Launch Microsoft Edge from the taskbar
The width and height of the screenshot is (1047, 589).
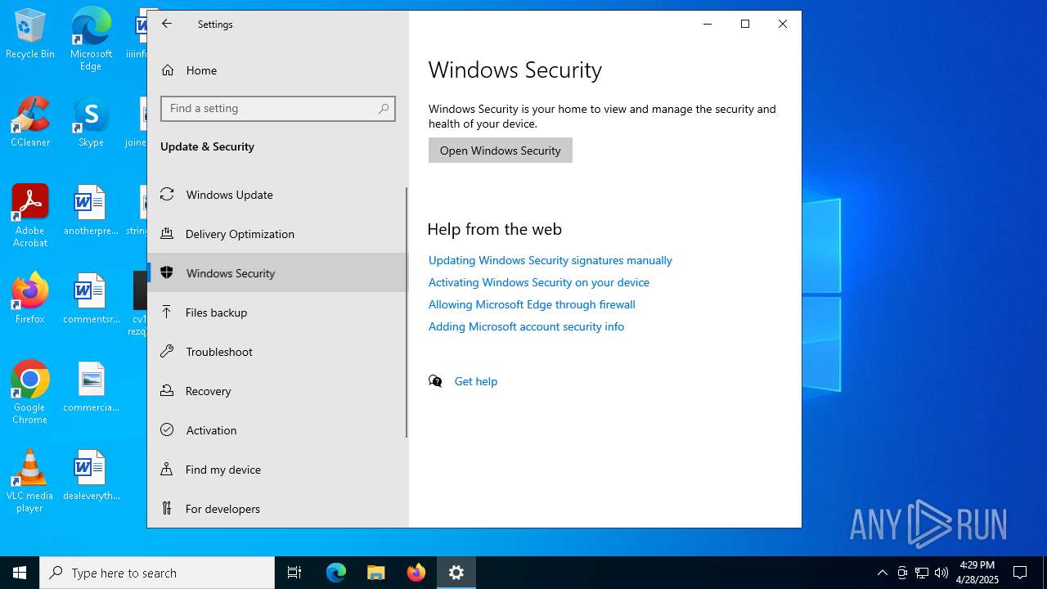(x=336, y=573)
